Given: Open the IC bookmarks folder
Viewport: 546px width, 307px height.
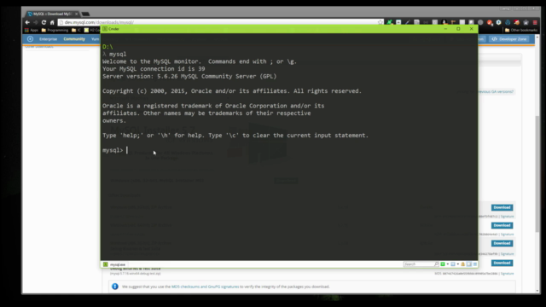Looking at the screenshot, I should point(76,31).
